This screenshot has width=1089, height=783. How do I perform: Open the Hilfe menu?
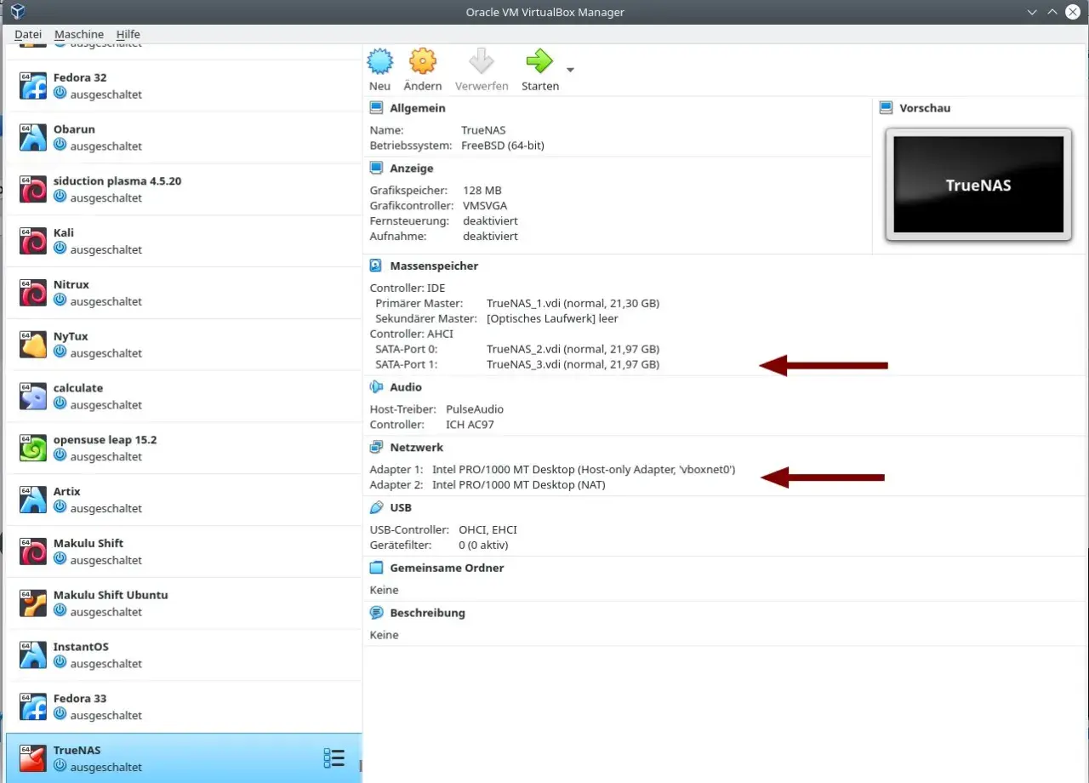click(128, 34)
